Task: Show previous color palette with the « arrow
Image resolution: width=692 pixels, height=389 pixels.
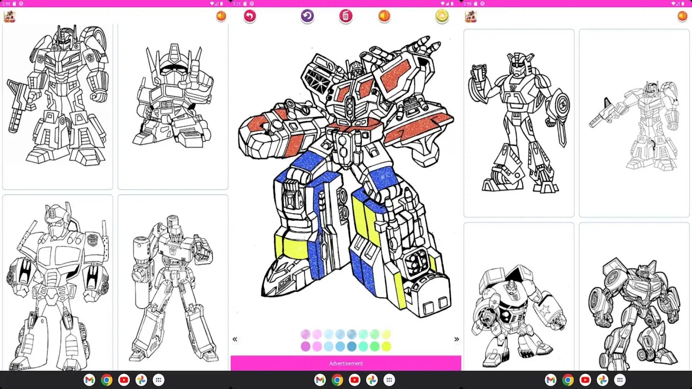Action: coord(235,339)
